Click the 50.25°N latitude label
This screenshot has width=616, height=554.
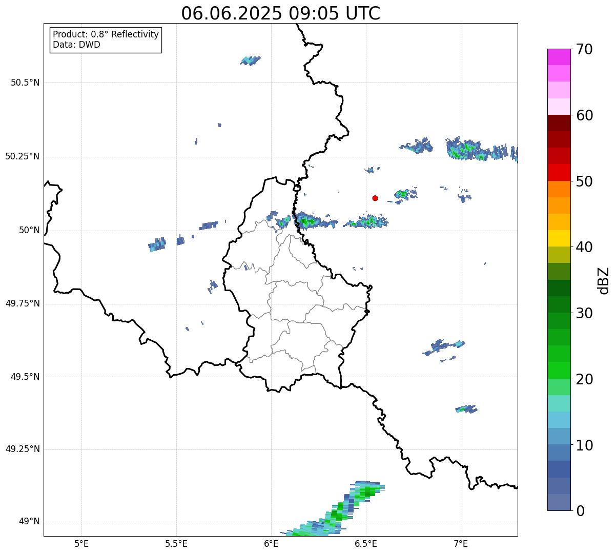[22, 156]
